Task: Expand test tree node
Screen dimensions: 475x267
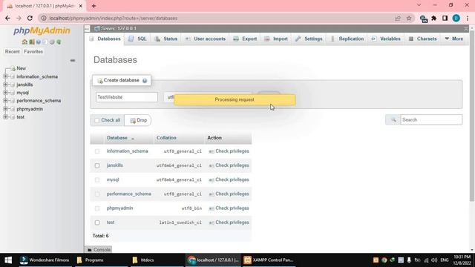Action: click(5, 117)
